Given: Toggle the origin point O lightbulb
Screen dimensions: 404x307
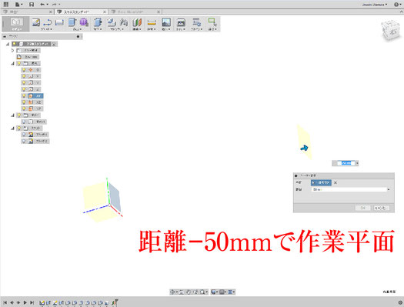Looking at the screenshot, I should 24,70.
